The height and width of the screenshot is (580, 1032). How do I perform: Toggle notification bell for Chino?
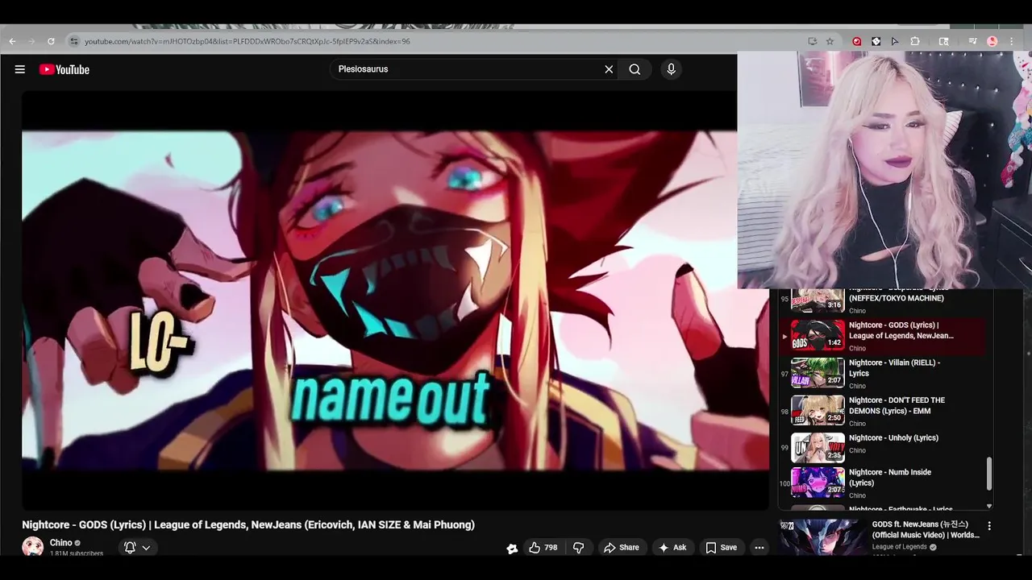[130, 547]
